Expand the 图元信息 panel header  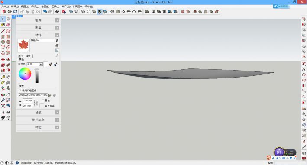(38, 120)
